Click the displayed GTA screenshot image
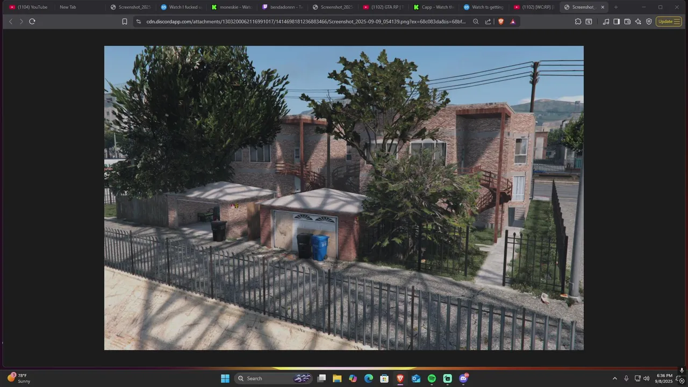This screenshot has width=688, height=387. coord(344,198)
